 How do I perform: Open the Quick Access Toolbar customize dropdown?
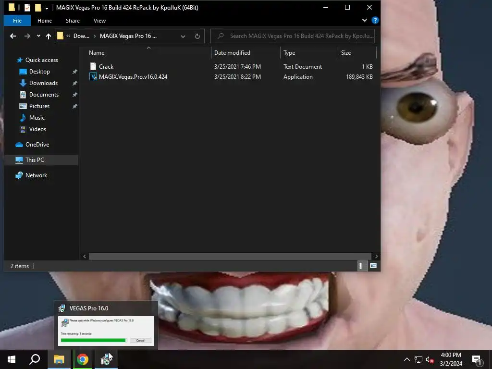47,8
